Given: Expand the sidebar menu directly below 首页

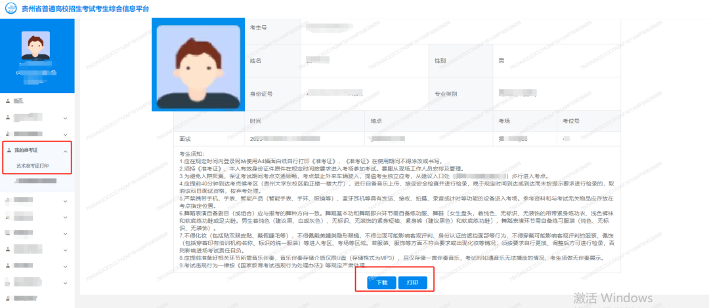Looking at the screenshot, I should tap(65, 118).
